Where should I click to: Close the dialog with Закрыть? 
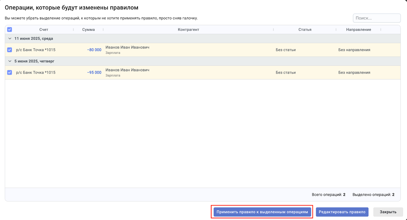388,212
